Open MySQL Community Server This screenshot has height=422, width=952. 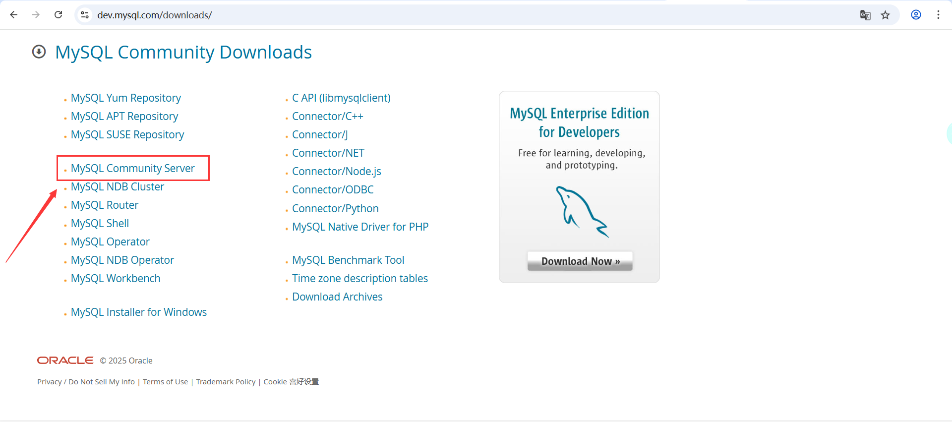pyautogui.click(x=133, y=168)
